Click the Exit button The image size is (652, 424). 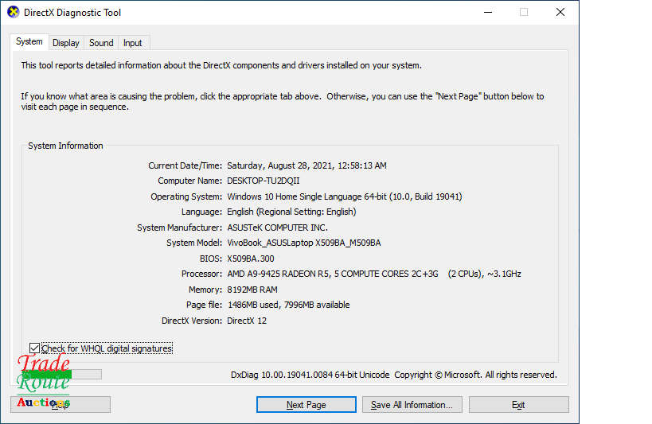point(518,405)
